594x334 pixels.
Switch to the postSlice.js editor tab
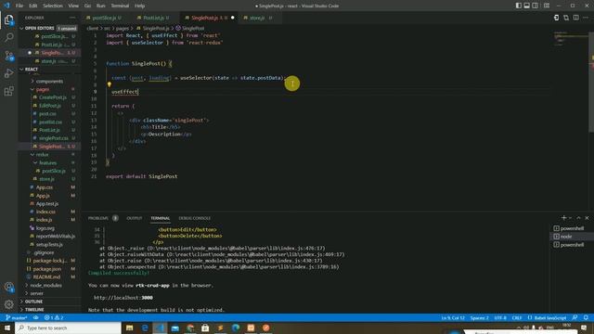coord(103,18)
